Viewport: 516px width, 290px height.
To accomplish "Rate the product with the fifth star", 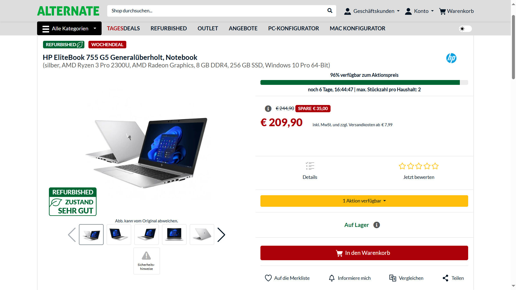I will click(x=435, y=166).
